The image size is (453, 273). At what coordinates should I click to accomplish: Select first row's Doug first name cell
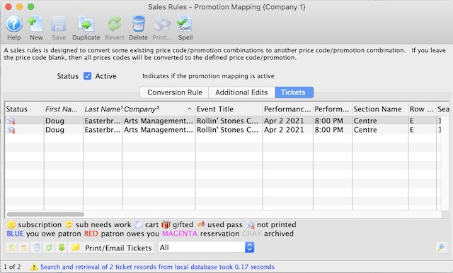coord(64,121)
